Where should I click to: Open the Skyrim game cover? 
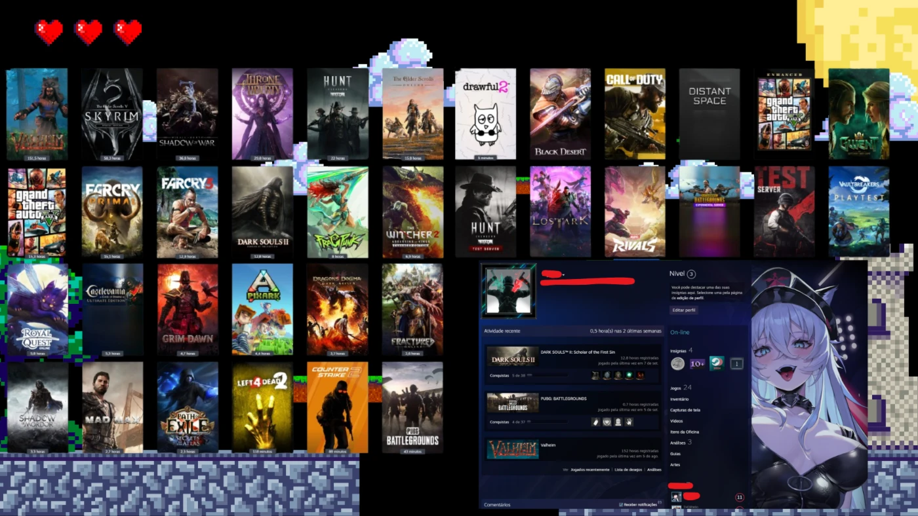tap(111, 114)
